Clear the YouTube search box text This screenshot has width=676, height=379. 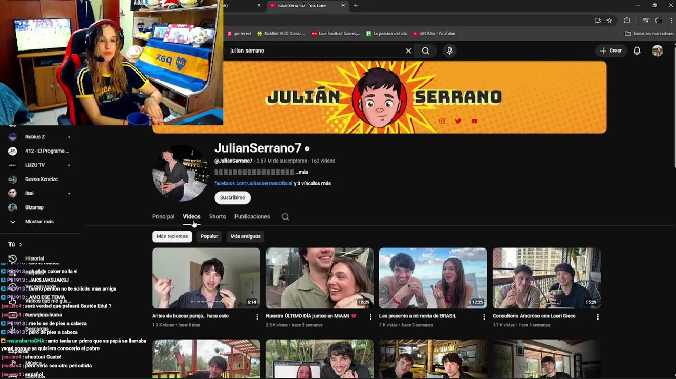(408, 51)
